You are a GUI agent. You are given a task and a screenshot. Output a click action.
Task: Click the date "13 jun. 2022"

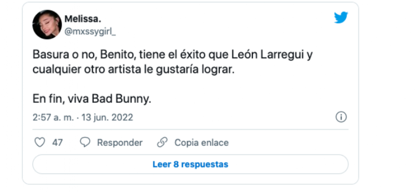[107, 117]
